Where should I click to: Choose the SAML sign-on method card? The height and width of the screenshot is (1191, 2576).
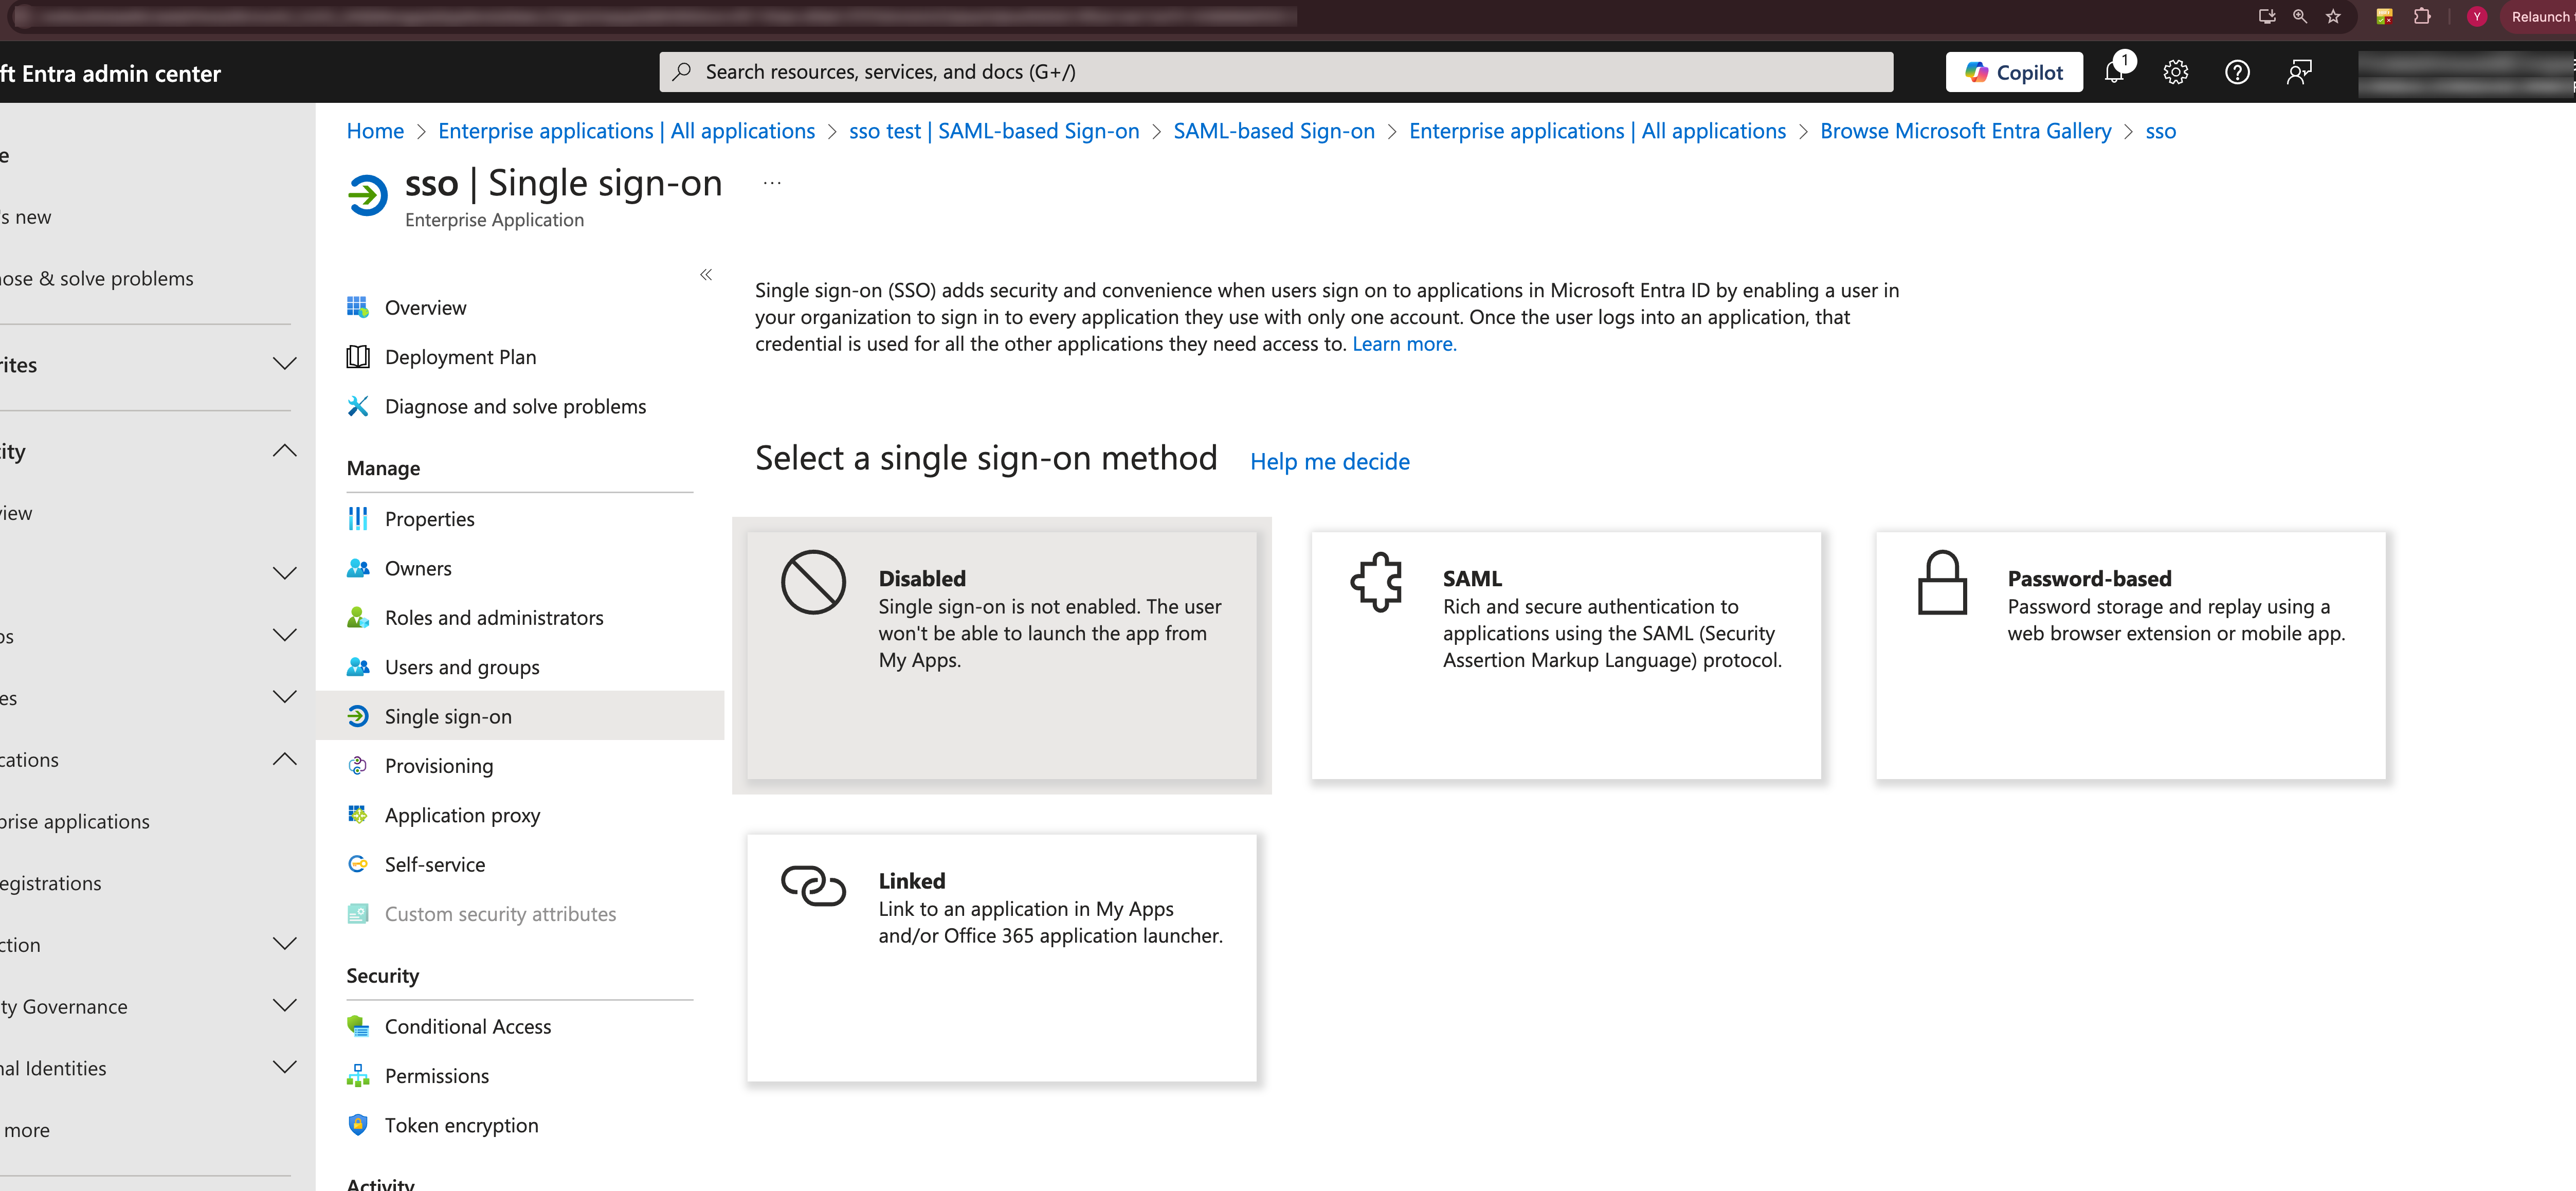[1566, 655]
